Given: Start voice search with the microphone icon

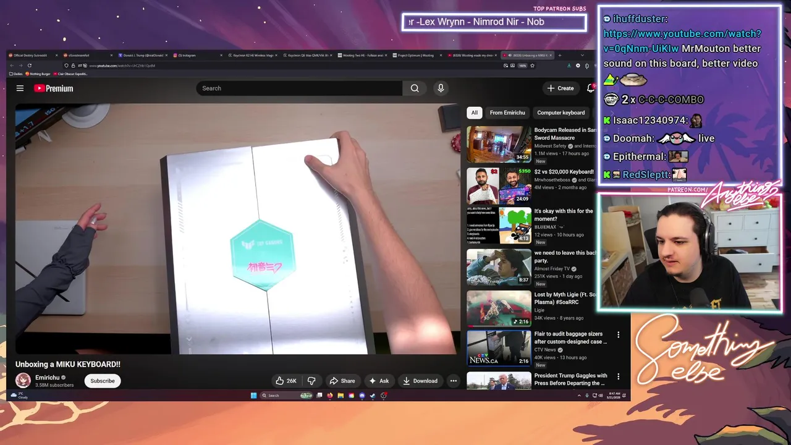Looking at the screenshot, I should pos(441,88).
